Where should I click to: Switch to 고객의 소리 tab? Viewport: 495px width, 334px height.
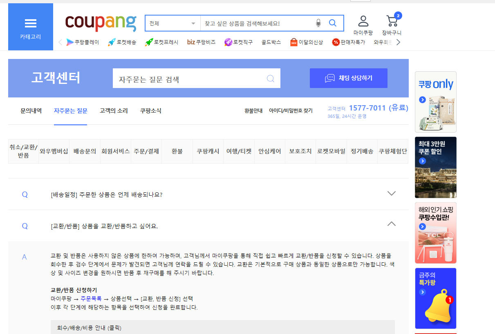click(114, 111)
